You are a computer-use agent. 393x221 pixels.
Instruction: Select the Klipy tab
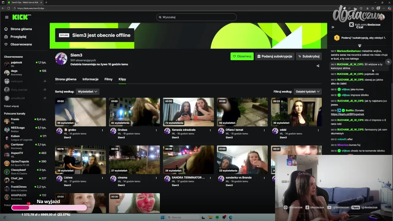point(122,79)
